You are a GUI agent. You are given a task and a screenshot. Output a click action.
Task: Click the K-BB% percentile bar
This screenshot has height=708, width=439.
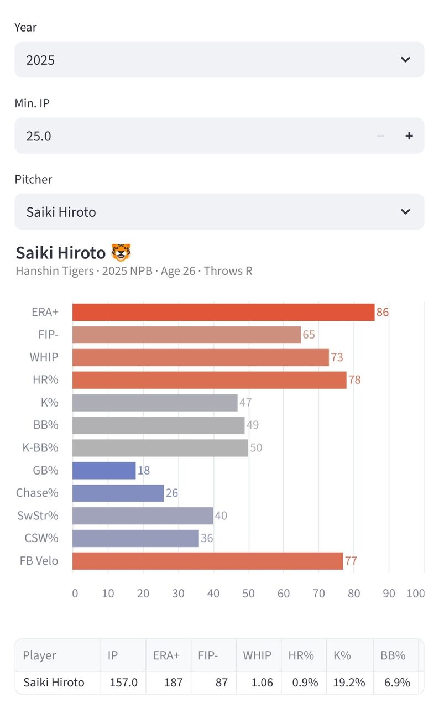(x=160, y=447)
